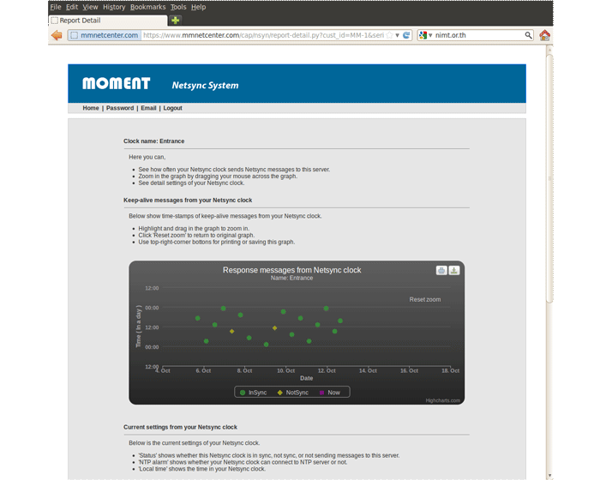The width and height of the screenshot is (600, 480).
Task: Click the browser back arrow button
Action: (x=57, y=35)
